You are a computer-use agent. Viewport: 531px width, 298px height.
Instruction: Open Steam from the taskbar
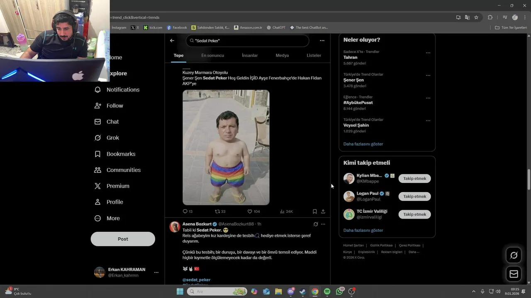click(303, 291)
